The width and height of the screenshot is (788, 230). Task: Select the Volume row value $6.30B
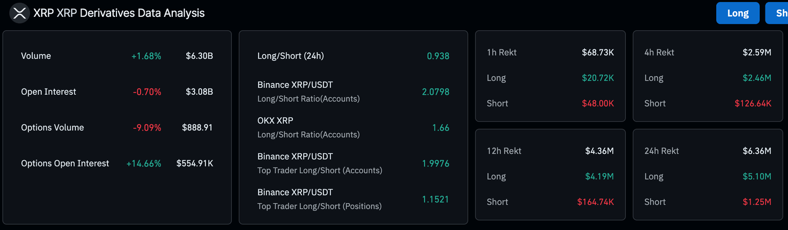click(x=199, y=56)
